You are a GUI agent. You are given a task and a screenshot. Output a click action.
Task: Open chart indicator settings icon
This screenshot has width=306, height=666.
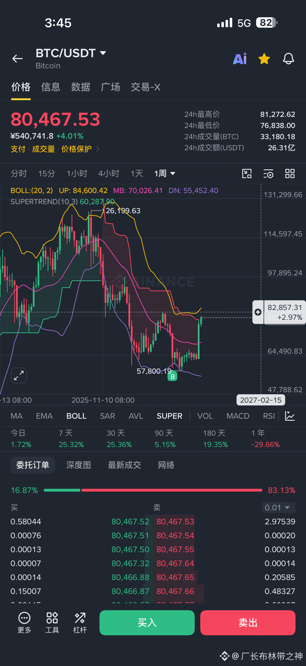pos(268,174)
